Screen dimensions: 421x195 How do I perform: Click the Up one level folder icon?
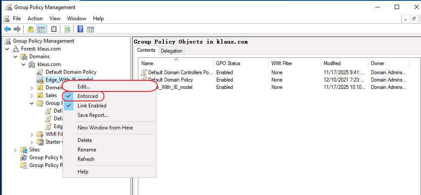(x=30, y=29)
